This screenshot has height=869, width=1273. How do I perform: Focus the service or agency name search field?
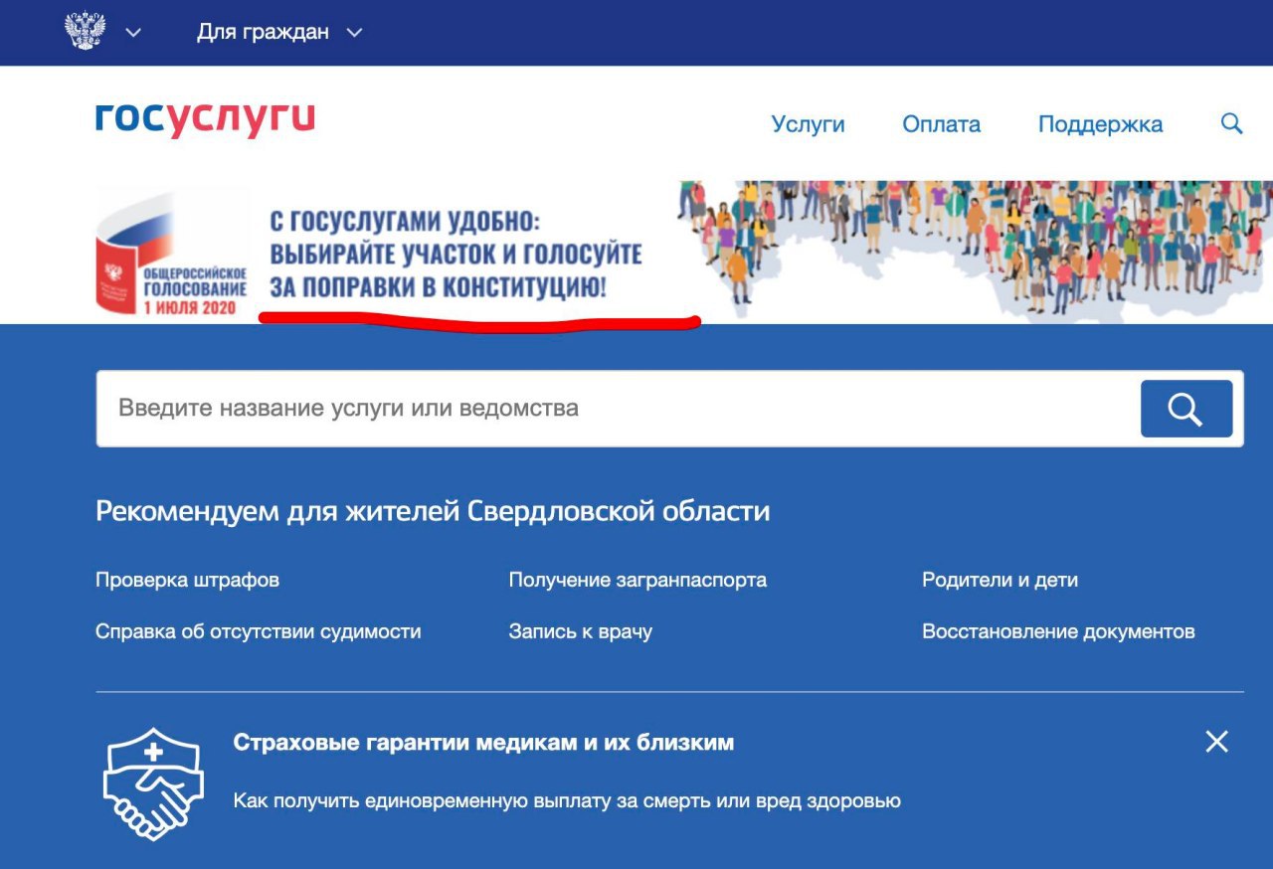point(618,409)
